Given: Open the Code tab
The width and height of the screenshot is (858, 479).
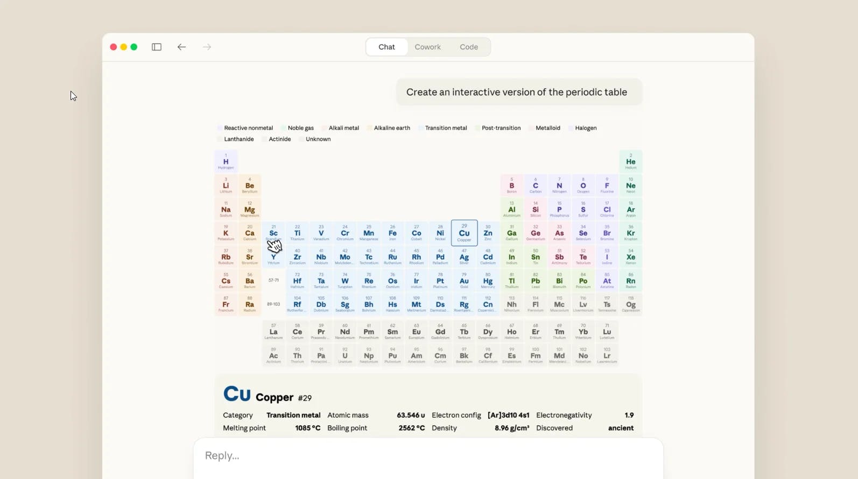Looking at the screenshot, I should (468, 47).
